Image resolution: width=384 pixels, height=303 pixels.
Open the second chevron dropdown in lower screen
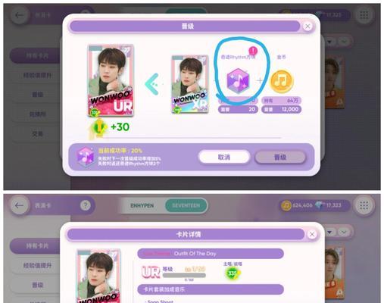344,232
